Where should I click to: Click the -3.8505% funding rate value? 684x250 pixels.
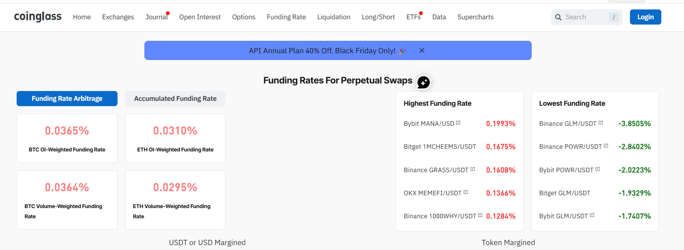tap(634, 123)
